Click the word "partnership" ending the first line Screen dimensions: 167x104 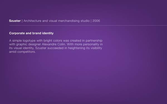[x=94, y=41]
